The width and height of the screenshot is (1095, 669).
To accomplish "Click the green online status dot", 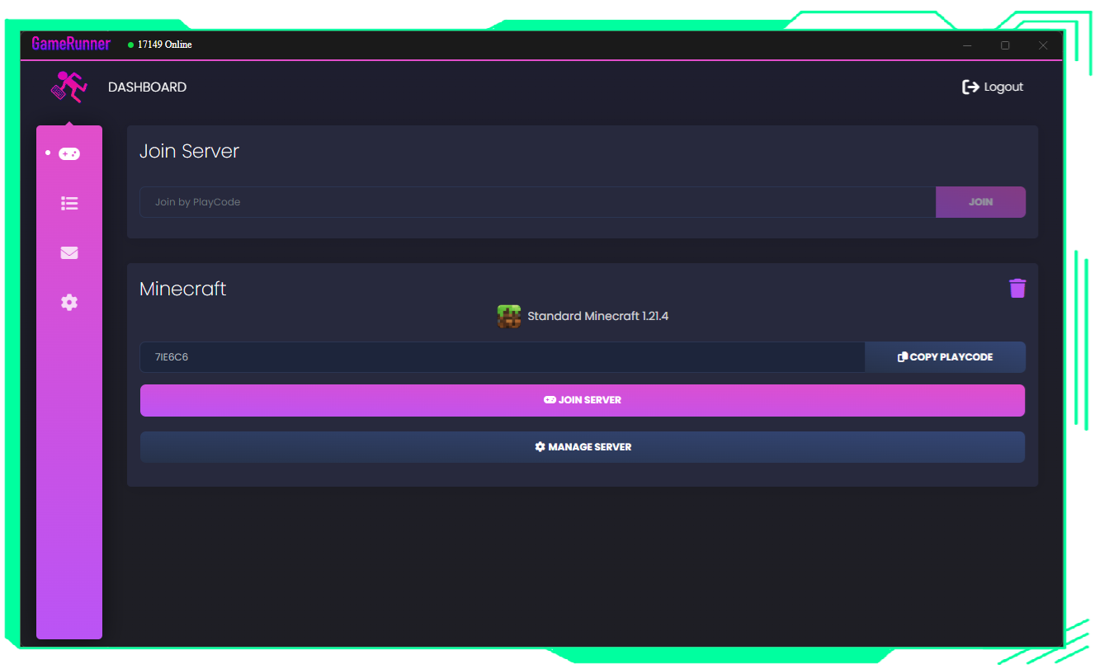I will tap(130, 45).
